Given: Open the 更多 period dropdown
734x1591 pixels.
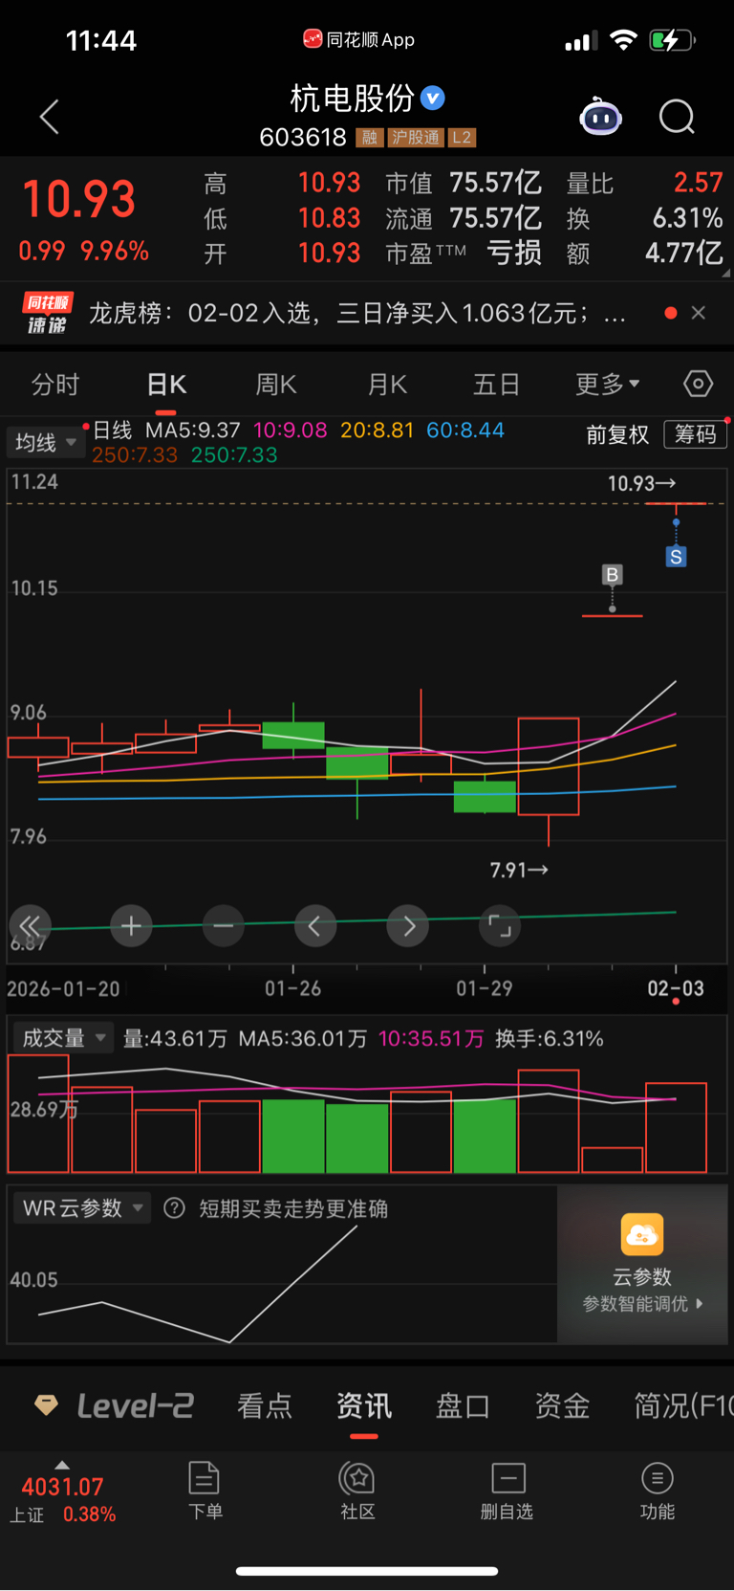Looking at the screenshot, I should 607,384.
